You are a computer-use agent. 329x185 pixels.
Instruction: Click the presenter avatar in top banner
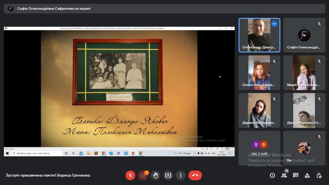point(11,9)
